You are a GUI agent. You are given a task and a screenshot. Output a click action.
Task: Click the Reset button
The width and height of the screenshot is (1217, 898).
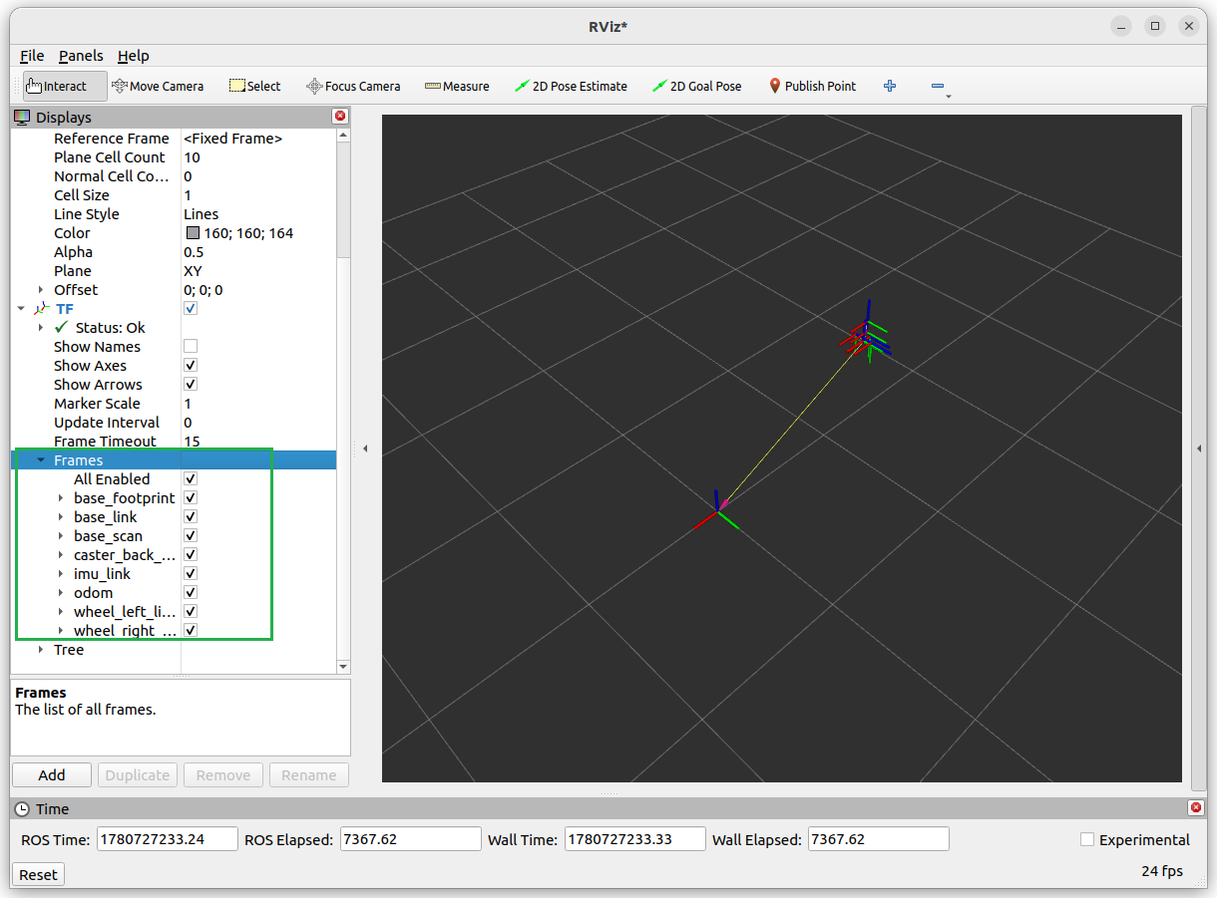(x=38, y=875)
